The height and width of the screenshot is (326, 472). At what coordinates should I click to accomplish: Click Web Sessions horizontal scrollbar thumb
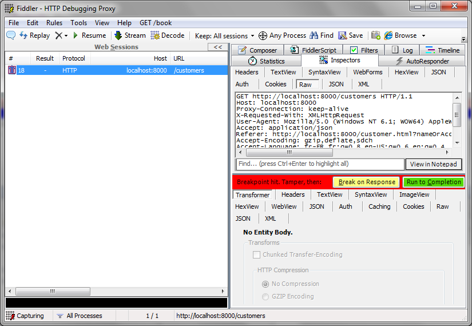pos(53,291)
